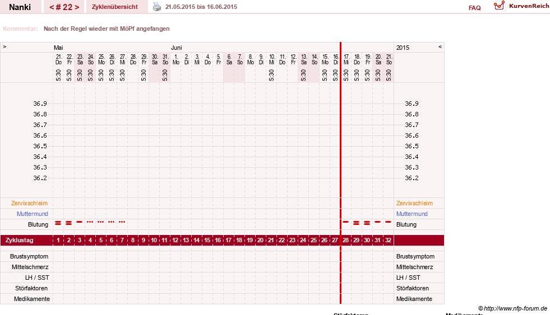
Task: Click spotting dots on cycle day 6
Action: click(111, 222)
